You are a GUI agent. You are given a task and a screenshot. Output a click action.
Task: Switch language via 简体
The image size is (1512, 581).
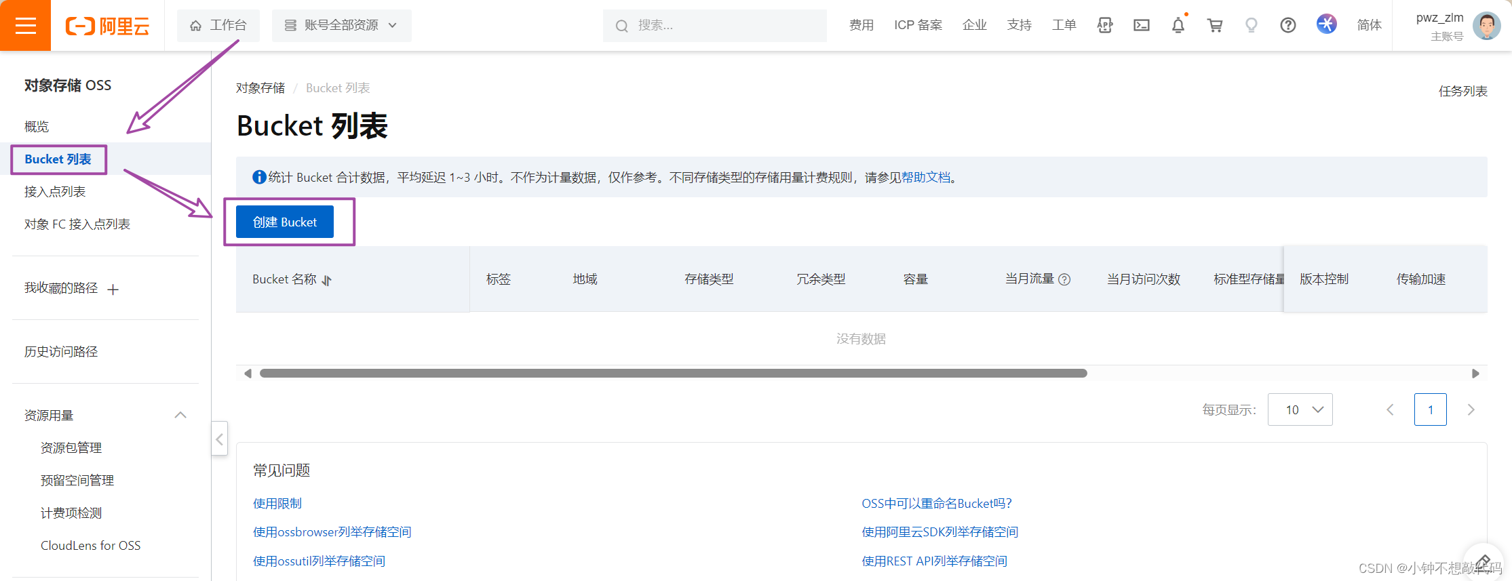[1370, 26]
